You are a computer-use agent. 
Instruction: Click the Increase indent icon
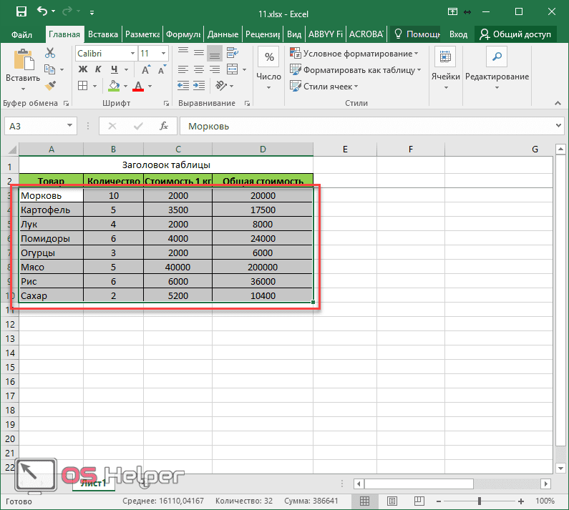(x=199, y=86)
